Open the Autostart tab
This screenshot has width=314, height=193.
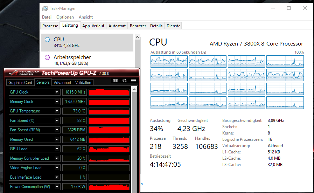(x=117, y=26)
